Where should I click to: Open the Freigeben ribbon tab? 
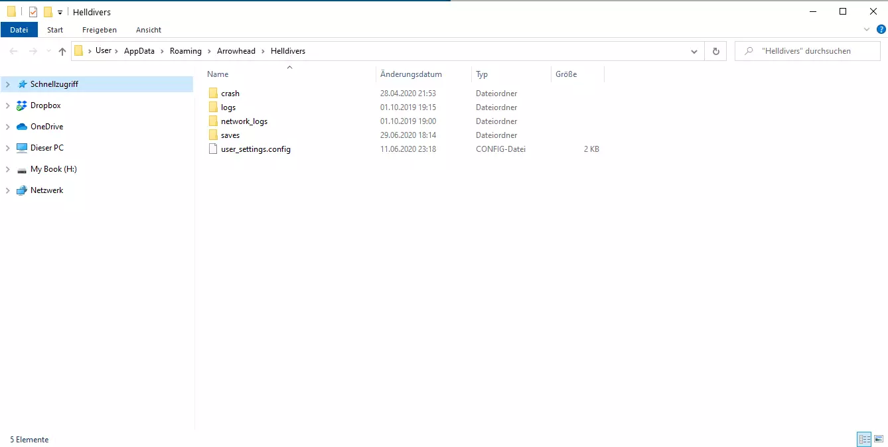pyautogui.click(x=100, y=30)
